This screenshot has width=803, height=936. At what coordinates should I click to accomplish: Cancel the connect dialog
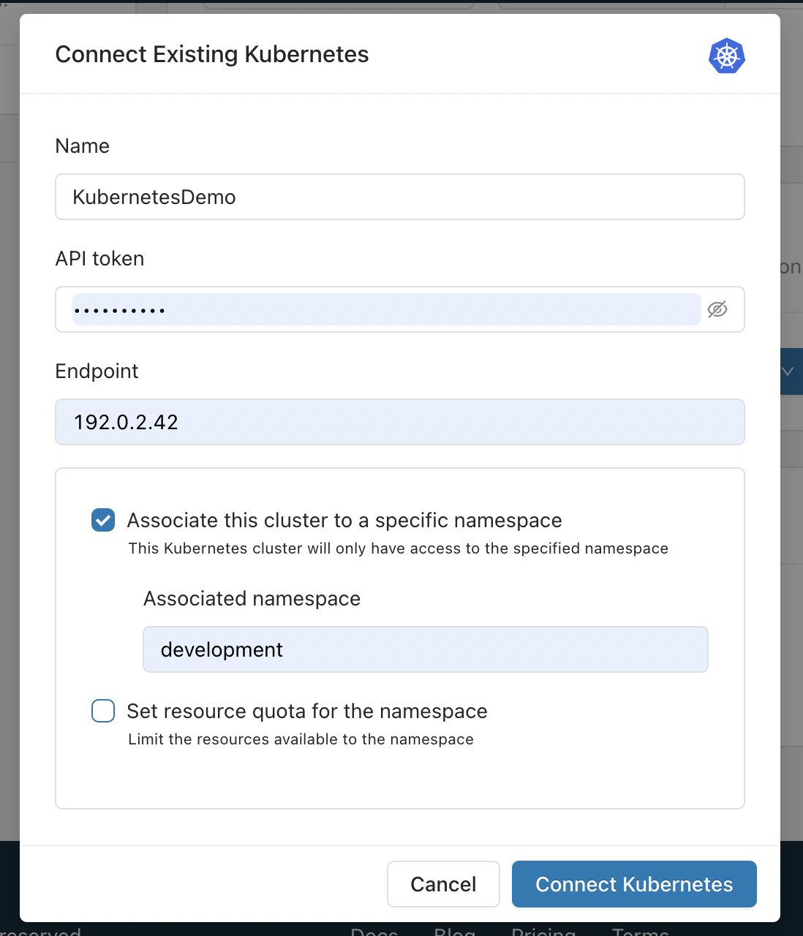(443, 884)
